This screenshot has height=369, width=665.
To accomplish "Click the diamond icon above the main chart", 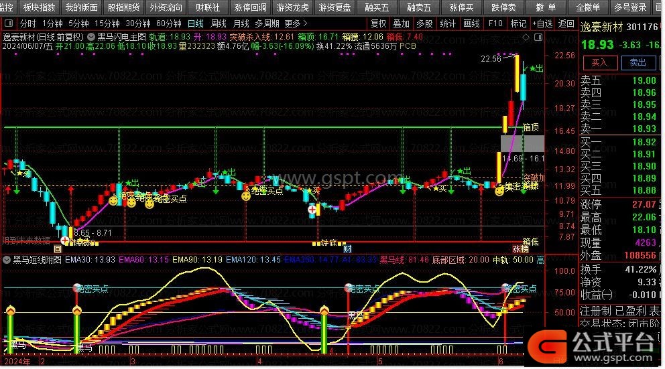I will [x=526, y=38].
